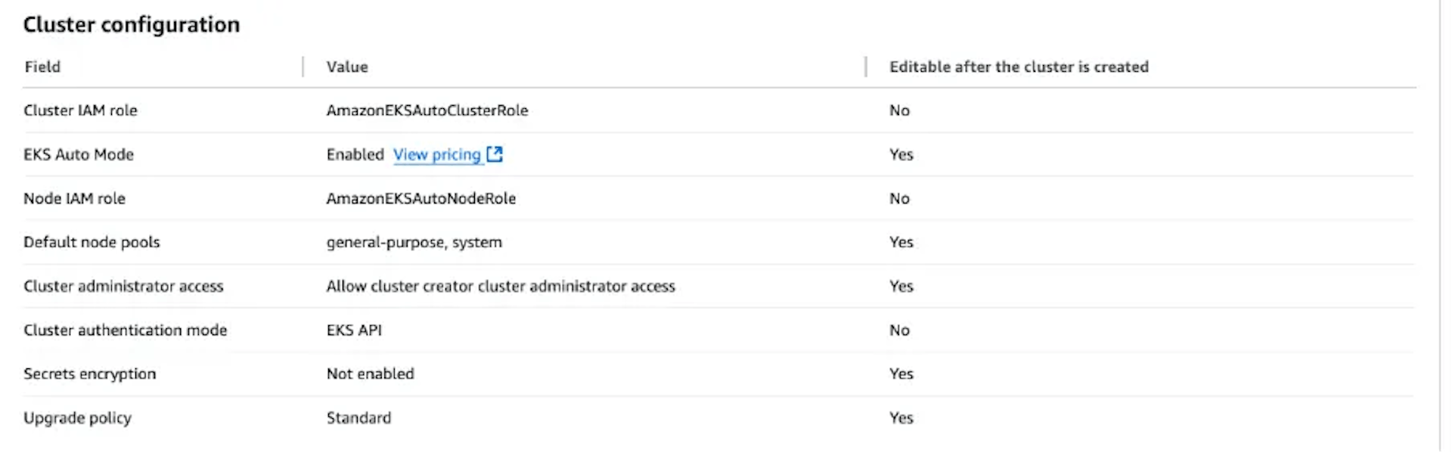Select the Value column header
The height and width of the screenshot is (453, 1452).
click(x=347, y=67)
